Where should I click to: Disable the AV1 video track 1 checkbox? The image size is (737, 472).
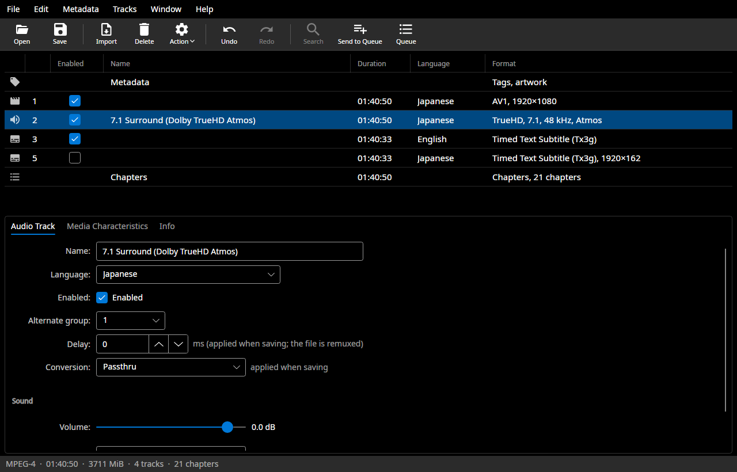click(75, 101)
